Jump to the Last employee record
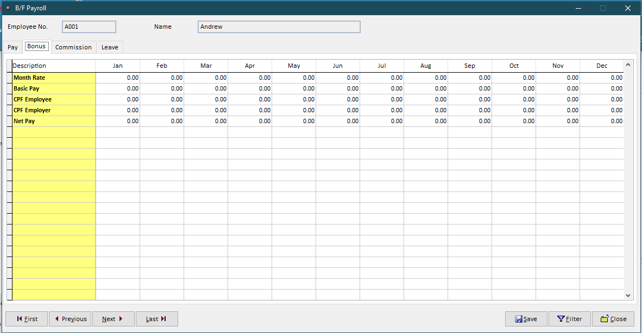Image resolution: width=642 pixels, height=333 pixels. (156, 319)
